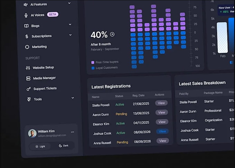This screenshot has width=235, height=168.
Task: Click Stella Powell's Active status
Action: [120, 105]
